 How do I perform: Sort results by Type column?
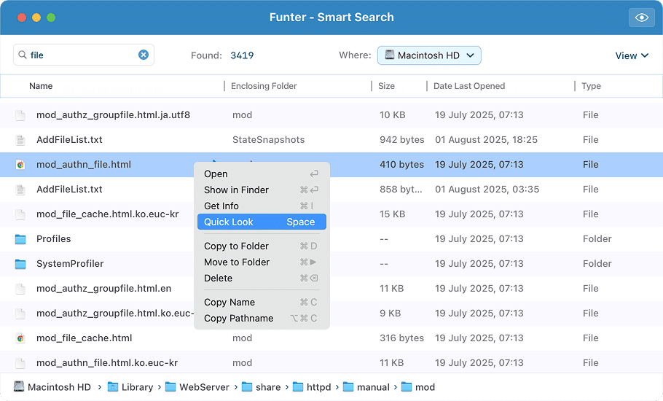591,86
